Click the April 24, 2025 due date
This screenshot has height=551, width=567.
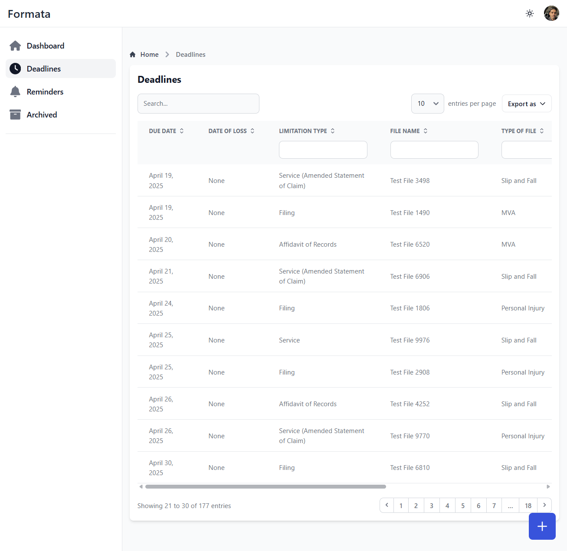(x=161, y=308)
